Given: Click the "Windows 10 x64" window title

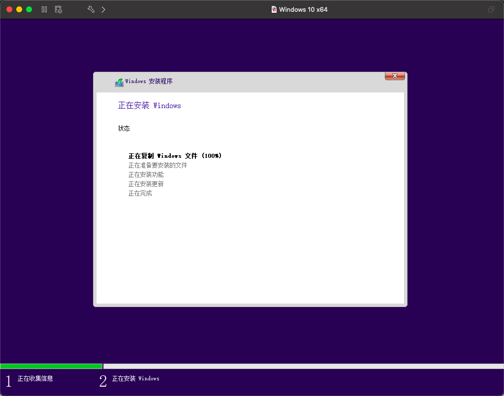Looking at the screenshot, I should click(303, 10).
